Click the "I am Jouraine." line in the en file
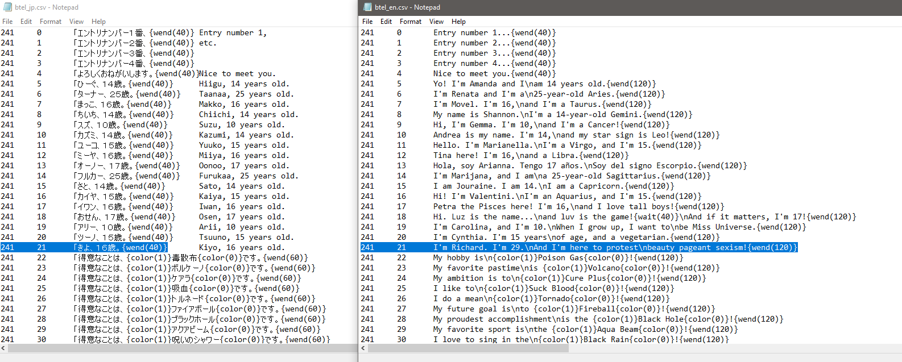The height and width of the screenshot is (362, 902). (553, 186)
